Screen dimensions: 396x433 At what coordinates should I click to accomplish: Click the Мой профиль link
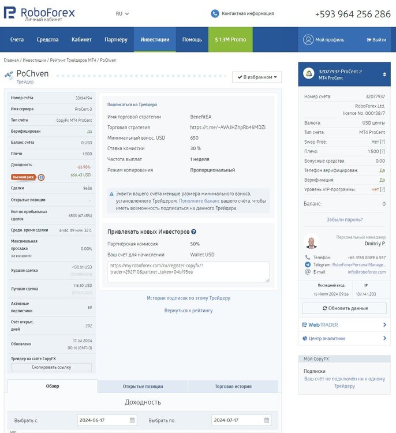point(330,40)
